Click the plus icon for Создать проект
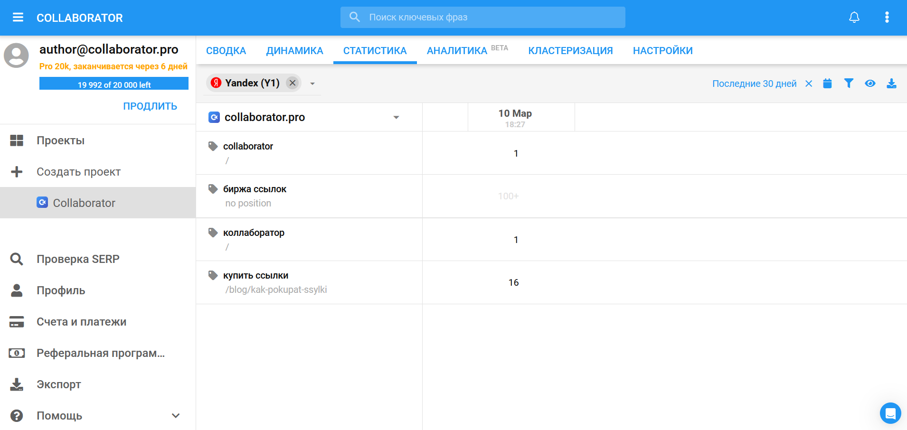 point(17,172)
